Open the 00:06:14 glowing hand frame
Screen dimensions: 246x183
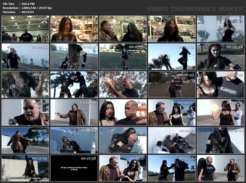point(123,85)
